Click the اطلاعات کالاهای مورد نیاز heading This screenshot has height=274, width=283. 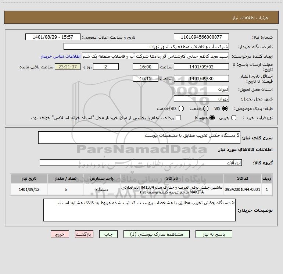[245, 150]
